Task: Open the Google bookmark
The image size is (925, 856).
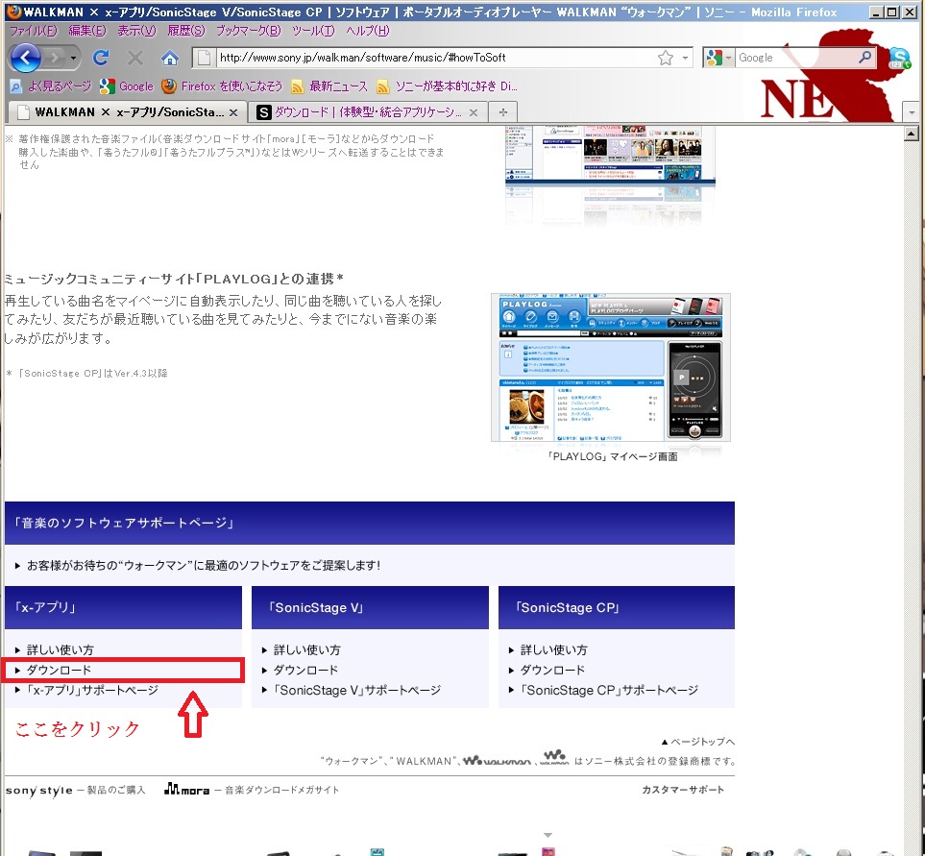Action: pos(127,86)
